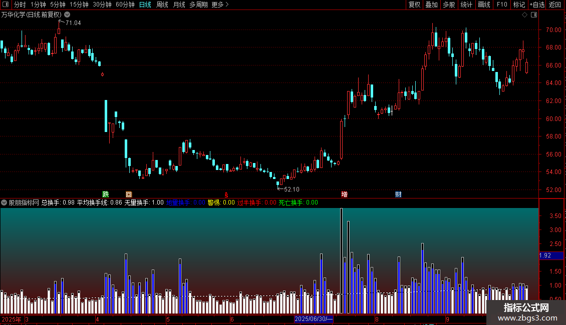The image size is (566, 325).
Task: Open 画线 drawing tools
Action: coord(484,4)
